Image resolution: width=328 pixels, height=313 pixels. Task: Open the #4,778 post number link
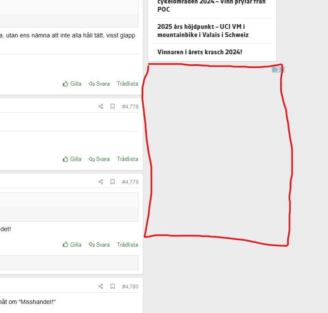[130, 106]
